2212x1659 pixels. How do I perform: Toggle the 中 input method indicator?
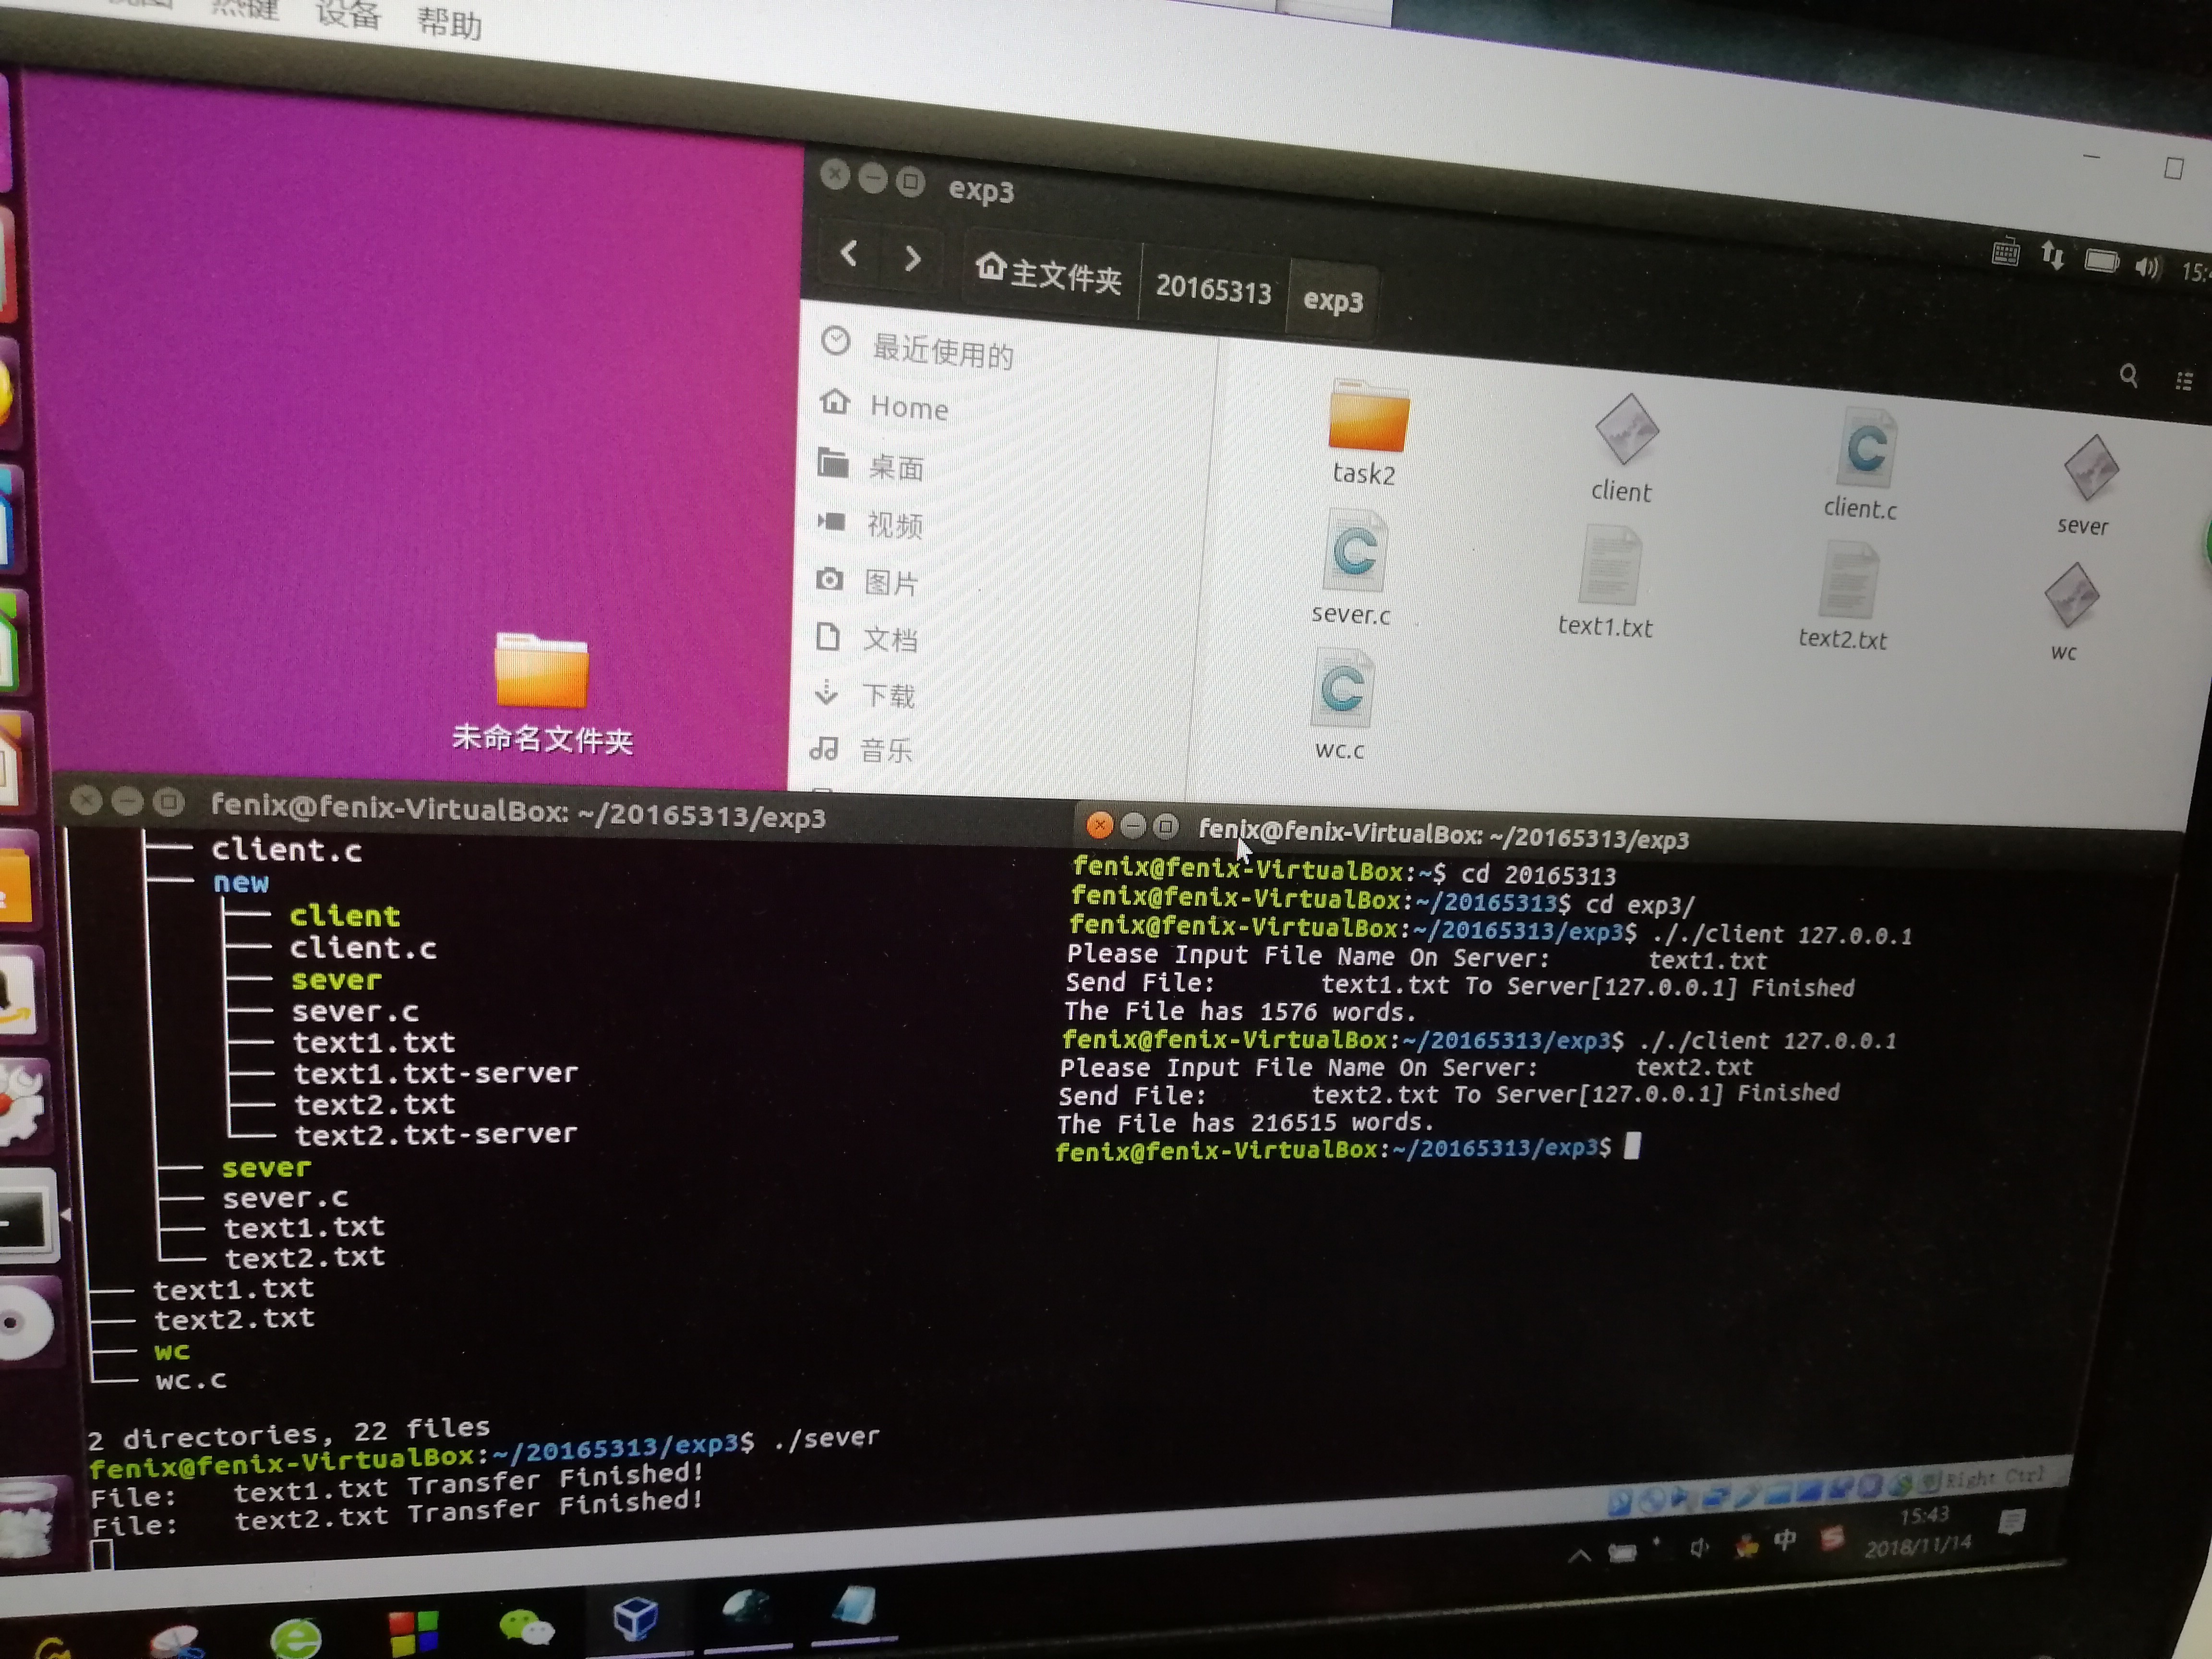(1785, 1541)
